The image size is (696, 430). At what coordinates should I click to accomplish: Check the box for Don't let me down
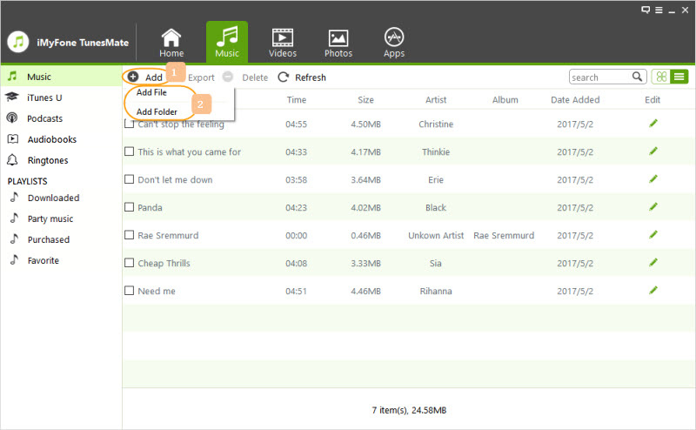click(130, 180)
